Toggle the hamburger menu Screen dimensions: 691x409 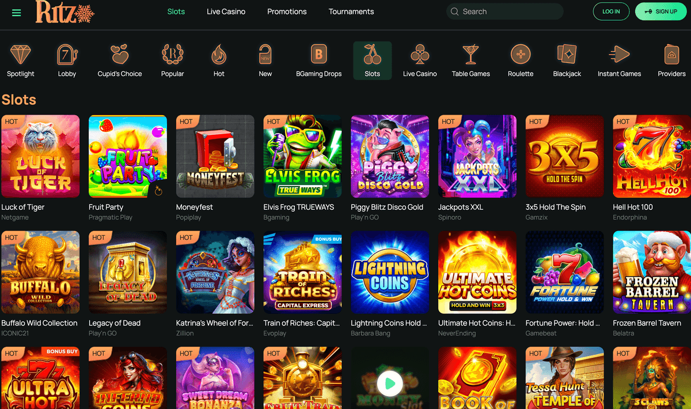(16, 12)
